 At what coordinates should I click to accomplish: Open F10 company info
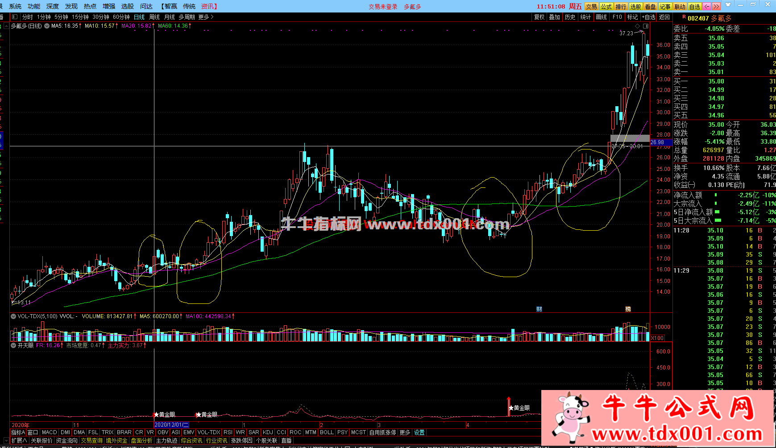(x=617, y=17)
